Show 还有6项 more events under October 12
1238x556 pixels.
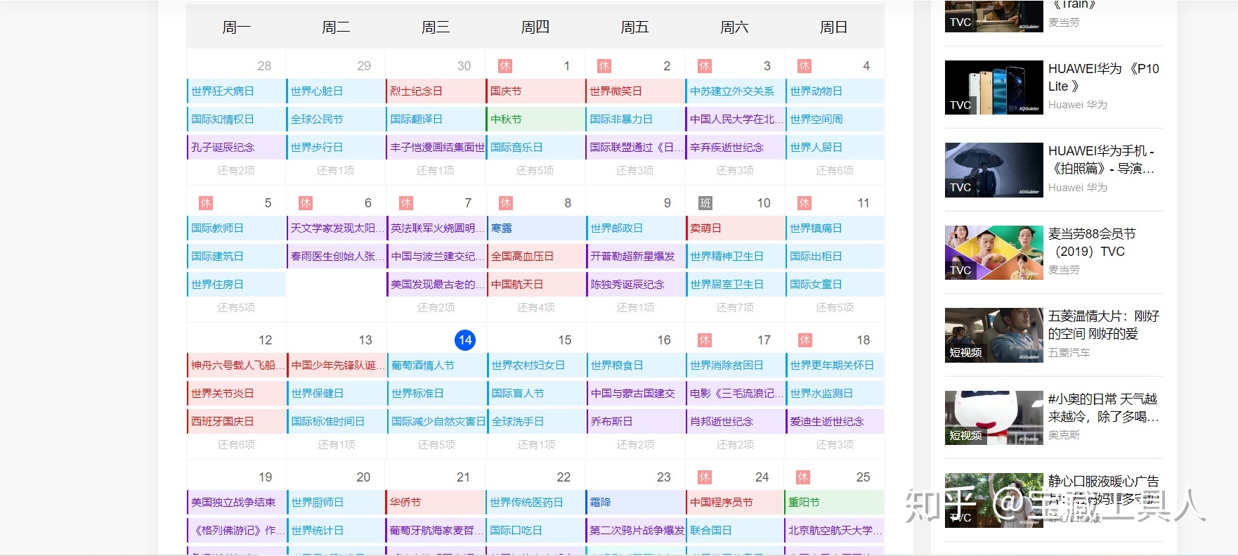click(x=236, y=445)
